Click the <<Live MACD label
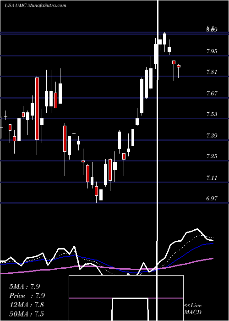This screenshot has width=229, height=321. 193,309
